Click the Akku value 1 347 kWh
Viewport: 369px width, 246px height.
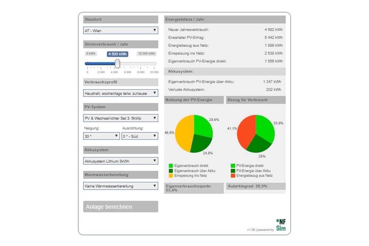click(x=272, y=82)
